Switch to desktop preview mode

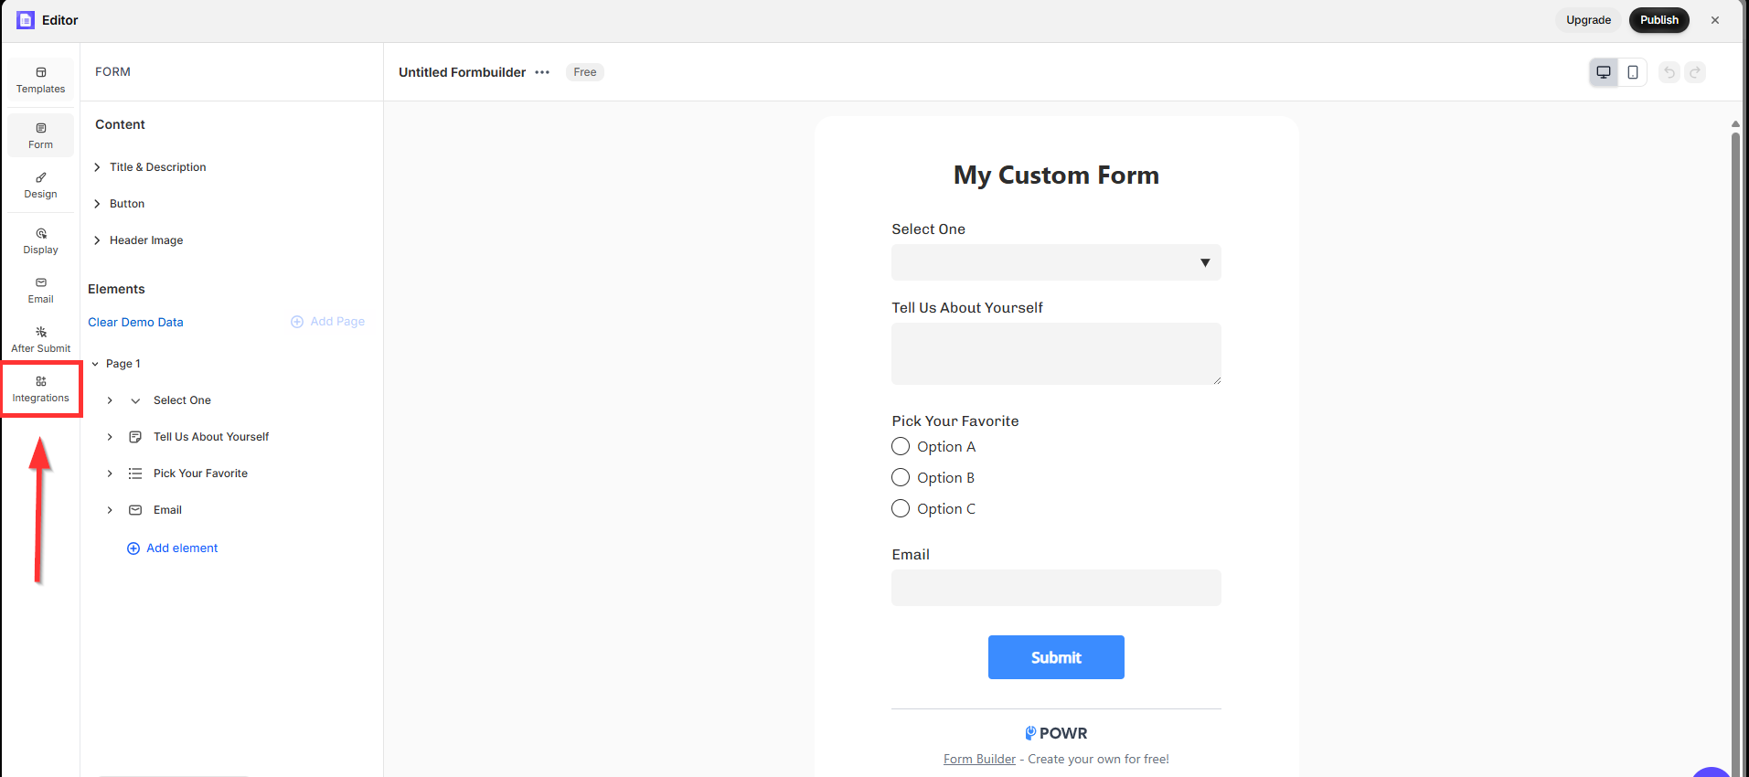[x=1604, y=72]
